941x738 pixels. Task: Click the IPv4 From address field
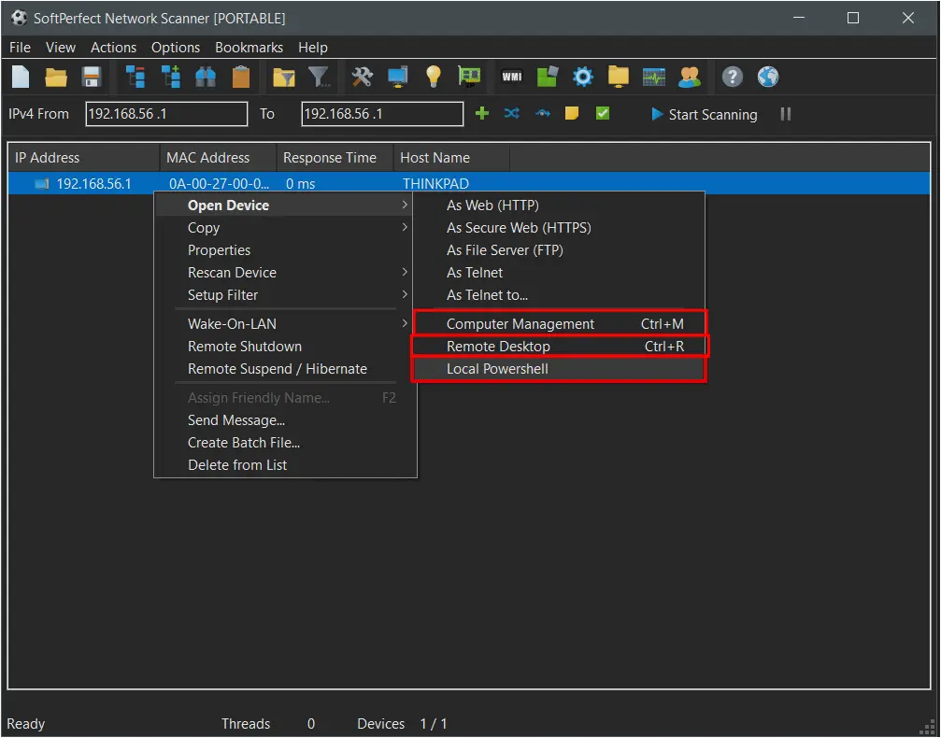click(x=167, y=114)
